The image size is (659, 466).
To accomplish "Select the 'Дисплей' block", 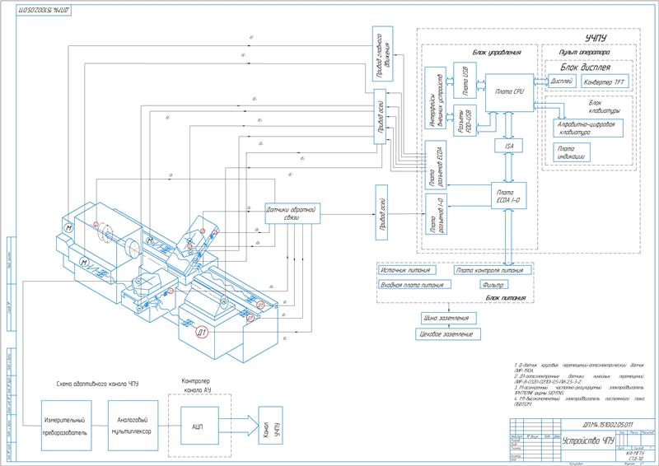I will pos(562,82).
